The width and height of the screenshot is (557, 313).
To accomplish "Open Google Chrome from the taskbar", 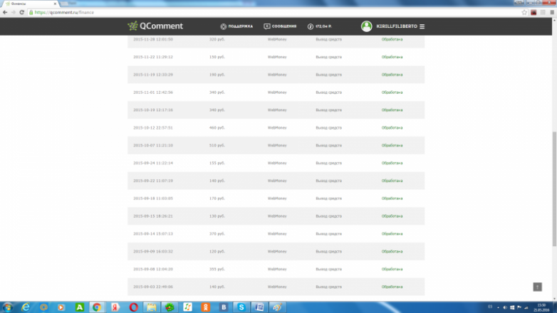I will click(x=96, y=307).
